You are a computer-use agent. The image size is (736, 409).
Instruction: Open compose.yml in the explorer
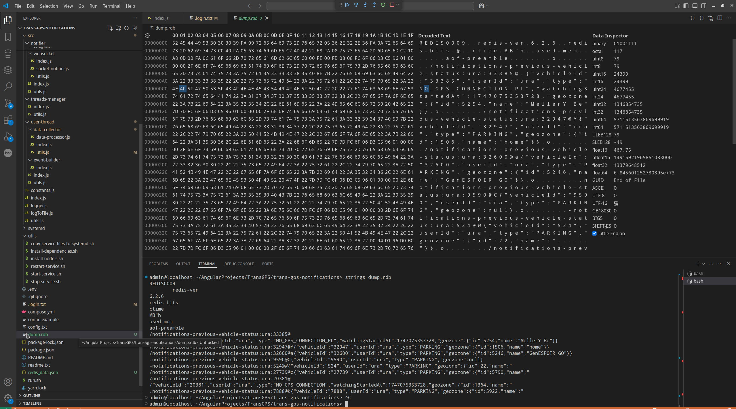pyautogui.click(x=41, y=312)
